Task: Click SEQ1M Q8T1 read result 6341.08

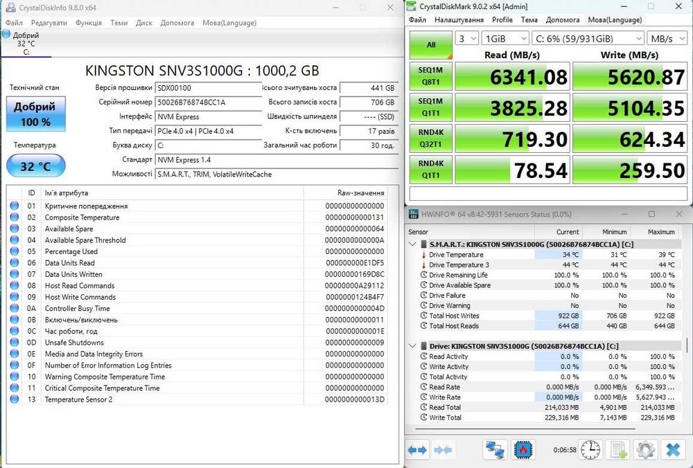Action: pos(512,76)
